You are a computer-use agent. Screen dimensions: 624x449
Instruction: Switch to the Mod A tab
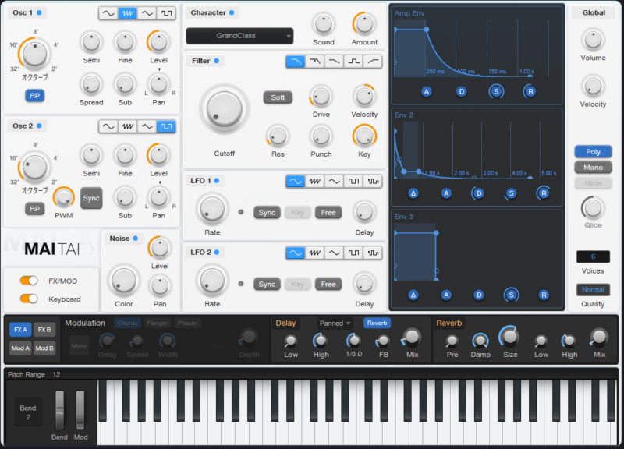pos(20,348)
